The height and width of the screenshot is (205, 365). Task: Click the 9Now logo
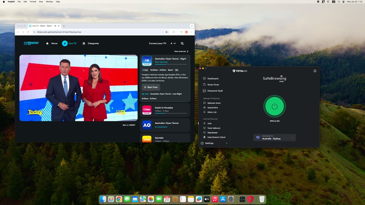31,43
